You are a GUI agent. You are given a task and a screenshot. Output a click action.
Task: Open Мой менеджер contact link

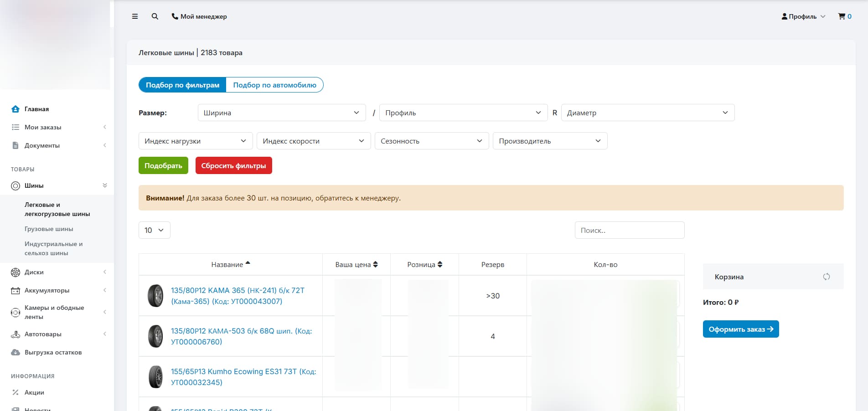coord(199,16)
